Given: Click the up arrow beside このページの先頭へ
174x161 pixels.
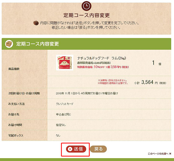Looking at the screenshot, I should tap(170, 154).
